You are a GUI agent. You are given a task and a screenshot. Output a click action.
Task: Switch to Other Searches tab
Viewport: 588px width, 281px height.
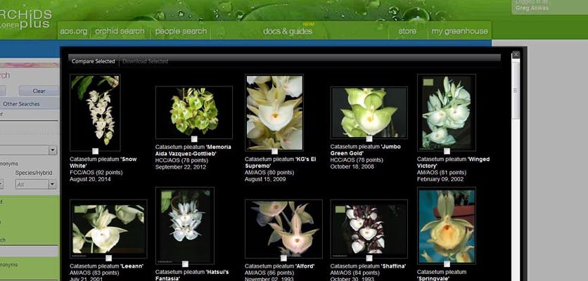pyautogui.click(x=21, y=104)
